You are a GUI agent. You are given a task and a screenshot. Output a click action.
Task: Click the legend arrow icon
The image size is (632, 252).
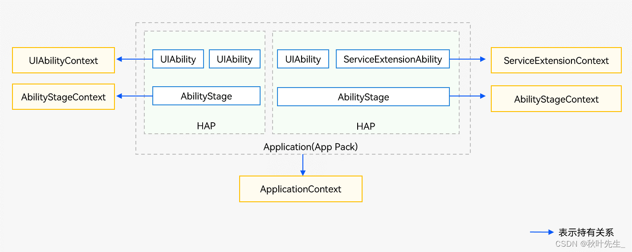[x=542, y=232]
